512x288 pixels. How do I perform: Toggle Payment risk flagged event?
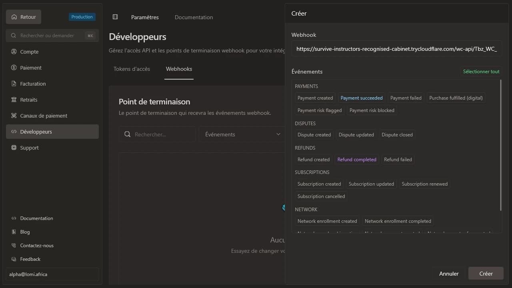[x=320, y=110]
